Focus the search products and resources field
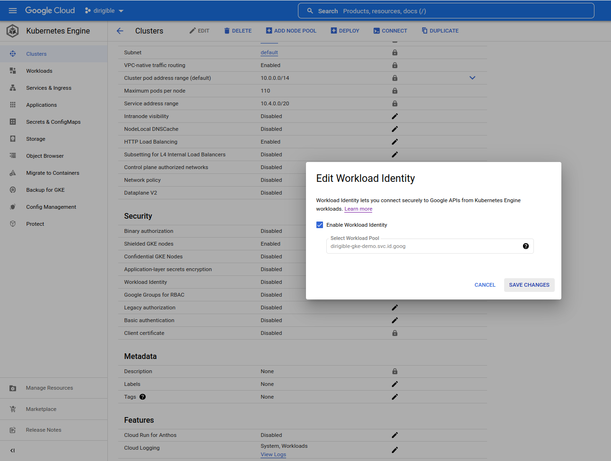Viewport: 611px width, 461px height. click(x=446, y=11)
